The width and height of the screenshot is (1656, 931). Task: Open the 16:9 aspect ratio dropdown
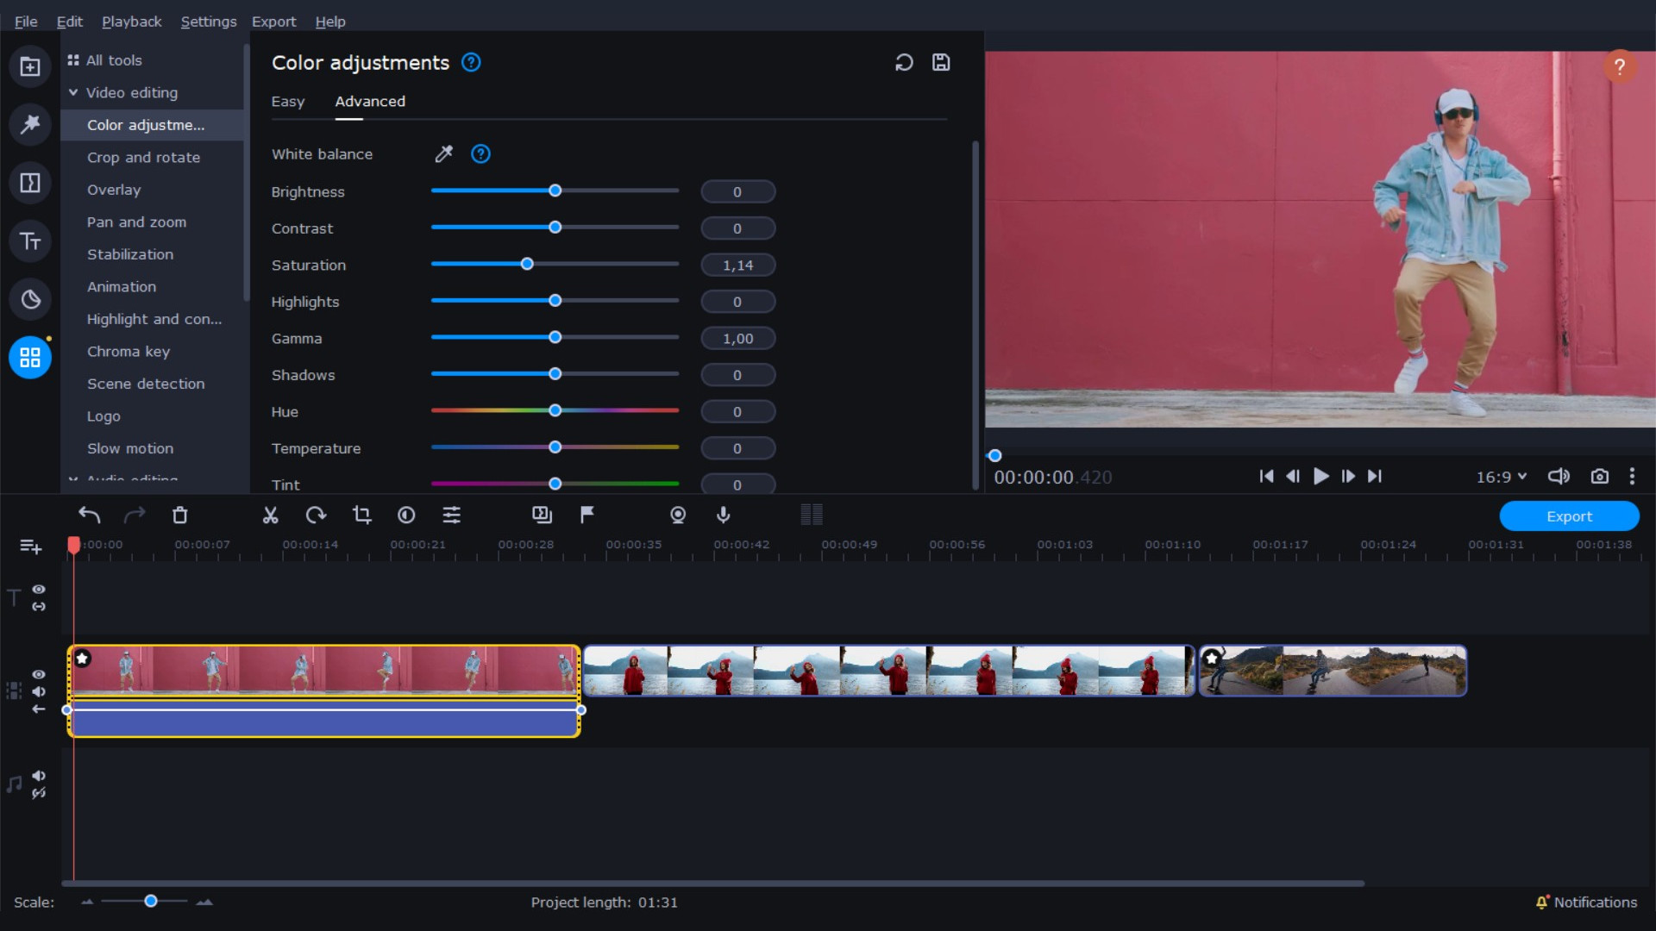click(x=1501, y=476)
